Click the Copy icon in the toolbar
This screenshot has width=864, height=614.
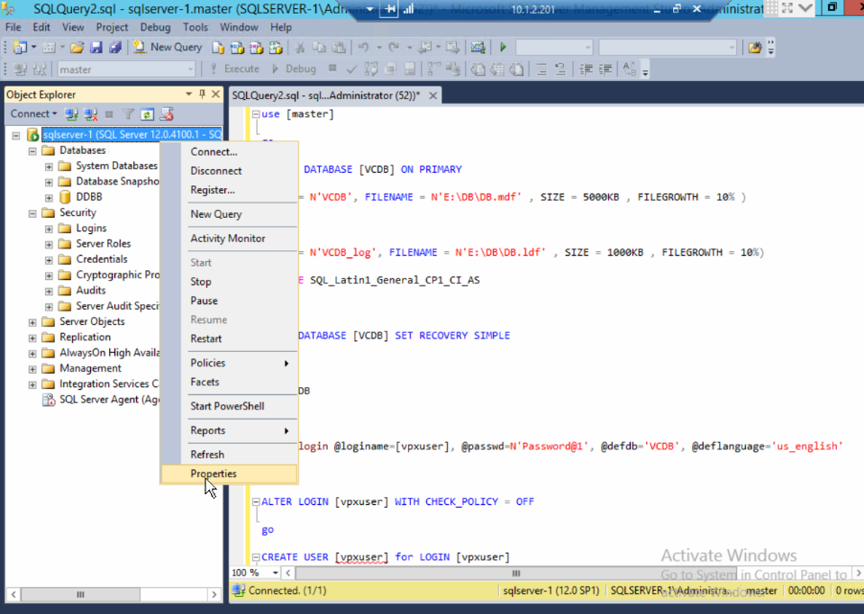click(320, 48)
